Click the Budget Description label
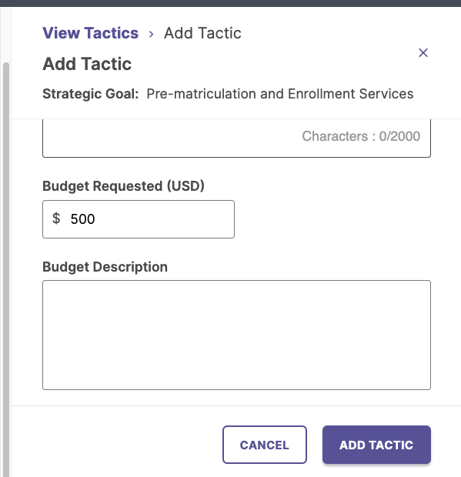Image resolution: width=461 pixels, height=477 pixels. 105,267
